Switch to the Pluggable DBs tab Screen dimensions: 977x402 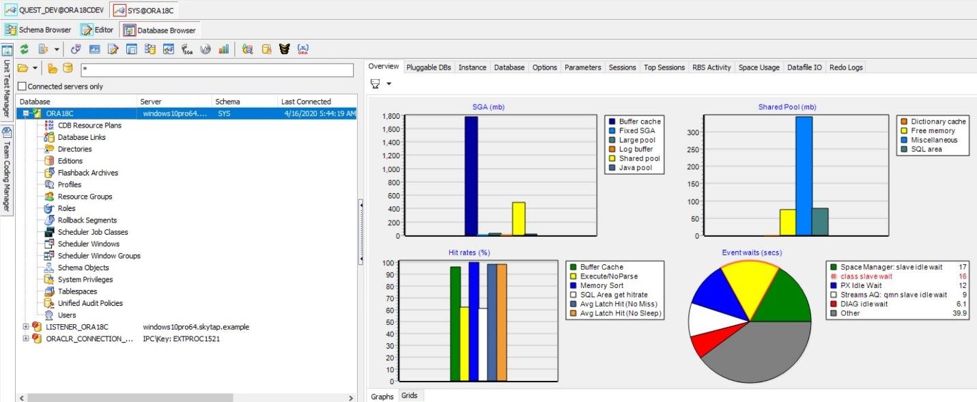click(x=429, y=68)
